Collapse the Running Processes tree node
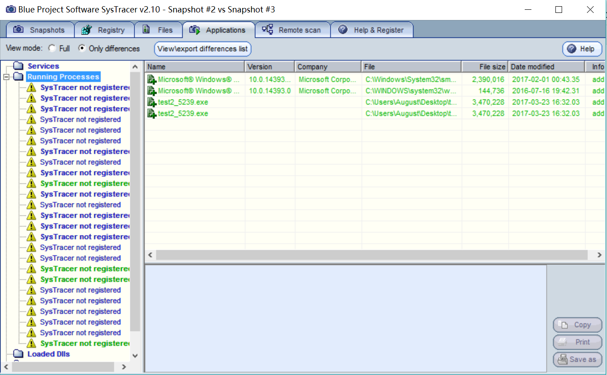 (x=6, y=77)
